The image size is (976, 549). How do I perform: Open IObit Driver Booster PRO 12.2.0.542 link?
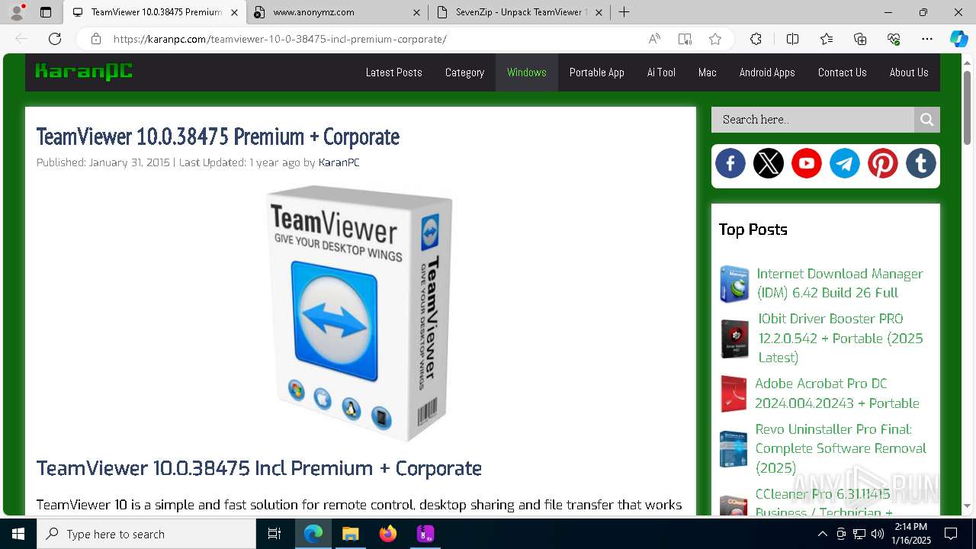tap(840, 338)
